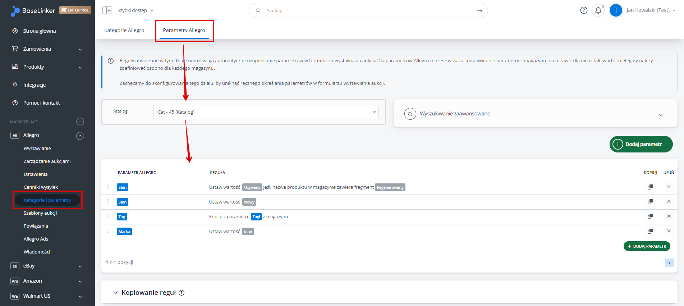Expand the Produkty menu
This screenshot has width=684, height=306.
[80, 67]
